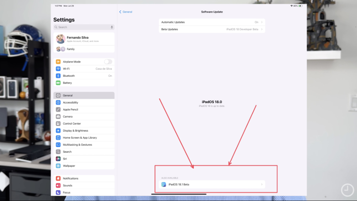357x201 pixels.
Task: Open Display & Brightness settings
Action: [84, 131]
